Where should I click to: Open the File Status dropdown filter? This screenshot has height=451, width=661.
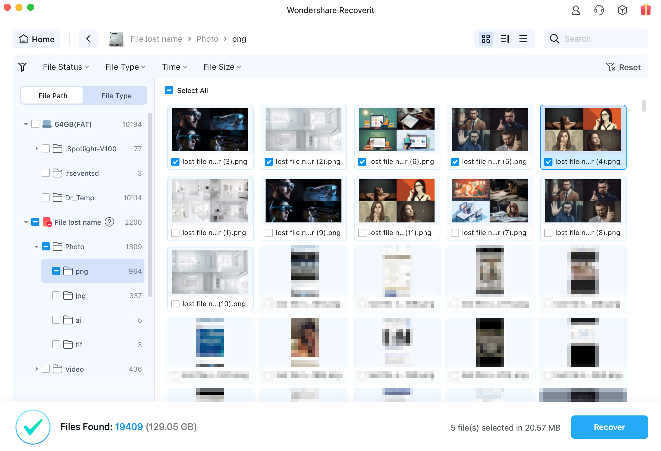coord(66,67)
